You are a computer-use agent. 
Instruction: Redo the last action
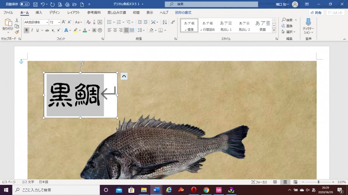pyautogui.click(x=52, y=4)
